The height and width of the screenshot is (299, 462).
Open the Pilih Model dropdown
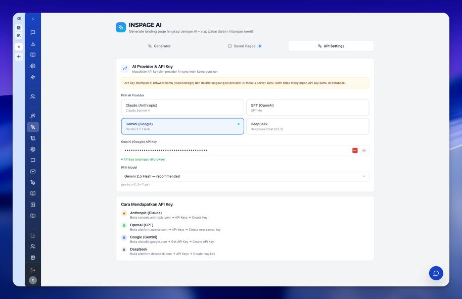click(245, 176)
